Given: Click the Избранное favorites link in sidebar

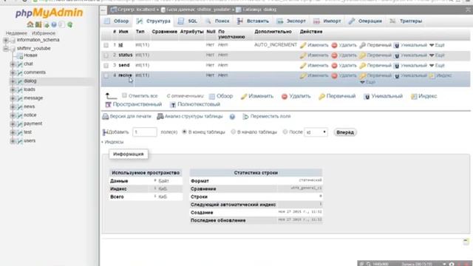Looking at the screenshot, I should [44, 33].
